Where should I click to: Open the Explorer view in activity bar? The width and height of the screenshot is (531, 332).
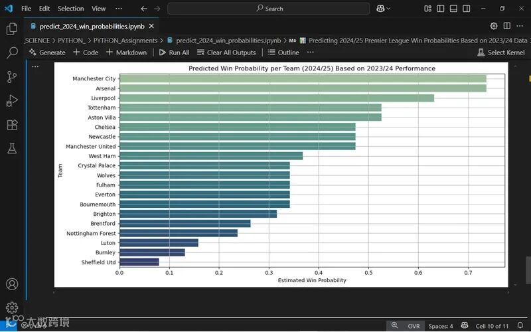coord(12,29)
